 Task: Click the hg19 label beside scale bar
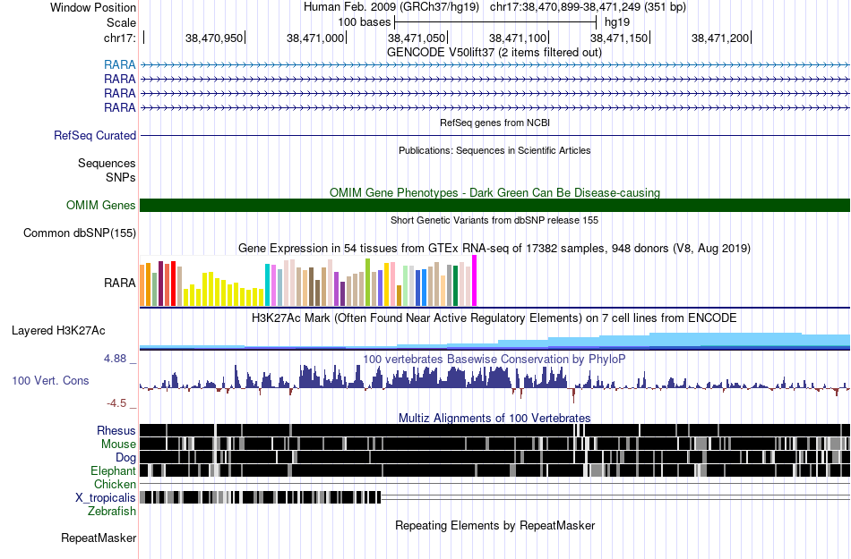click(x=617, y=22)
